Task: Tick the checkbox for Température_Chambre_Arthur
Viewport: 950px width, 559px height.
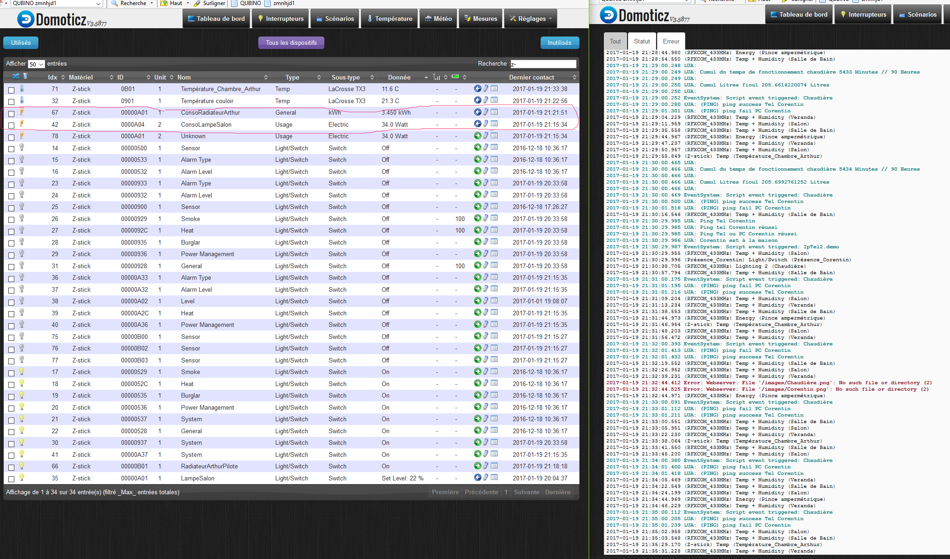Action: click(12, 90)
